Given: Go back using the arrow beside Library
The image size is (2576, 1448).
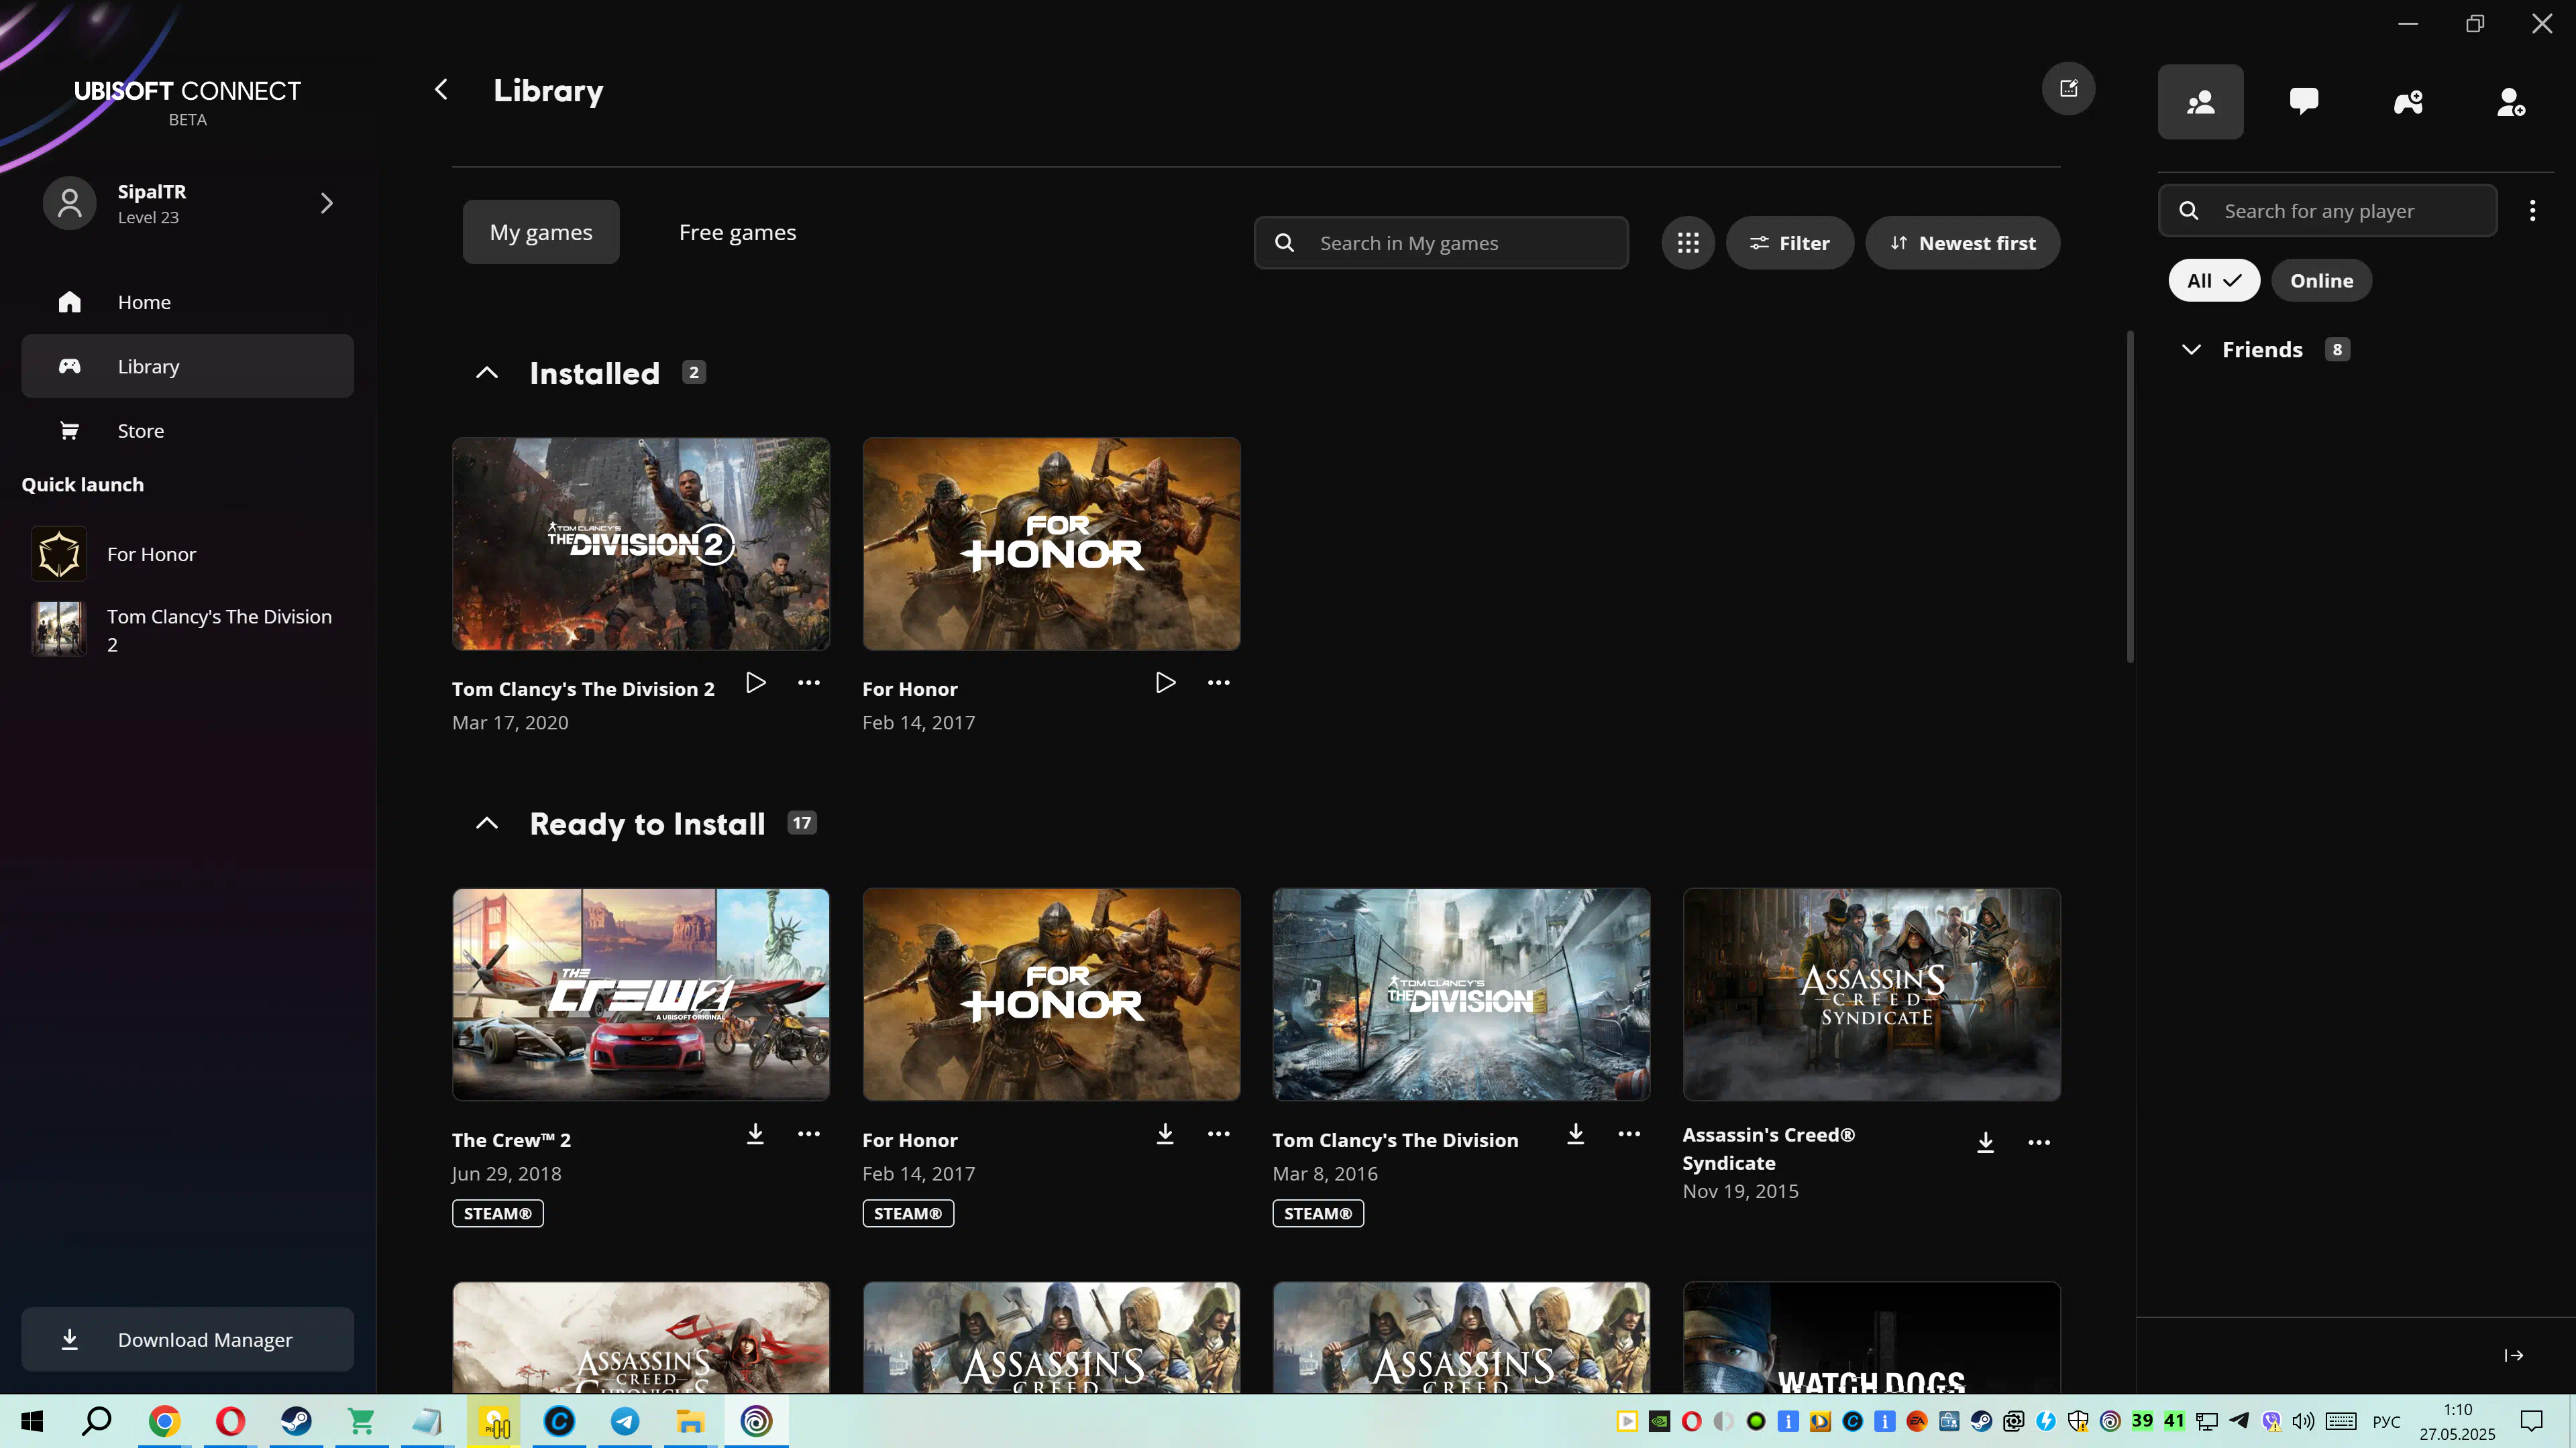Looking at the screenshot, I should click(441, 90).
